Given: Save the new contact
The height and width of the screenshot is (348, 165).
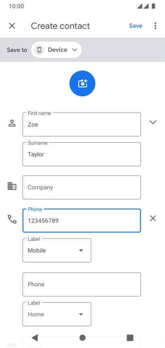Looking at the screenshot, I should coord(136,26).
